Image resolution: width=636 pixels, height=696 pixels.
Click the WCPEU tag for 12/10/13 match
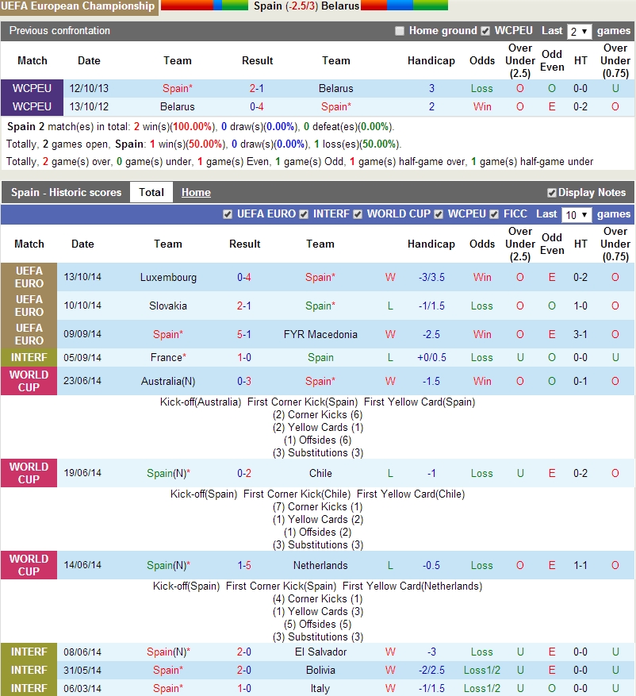tap(32, 88)
